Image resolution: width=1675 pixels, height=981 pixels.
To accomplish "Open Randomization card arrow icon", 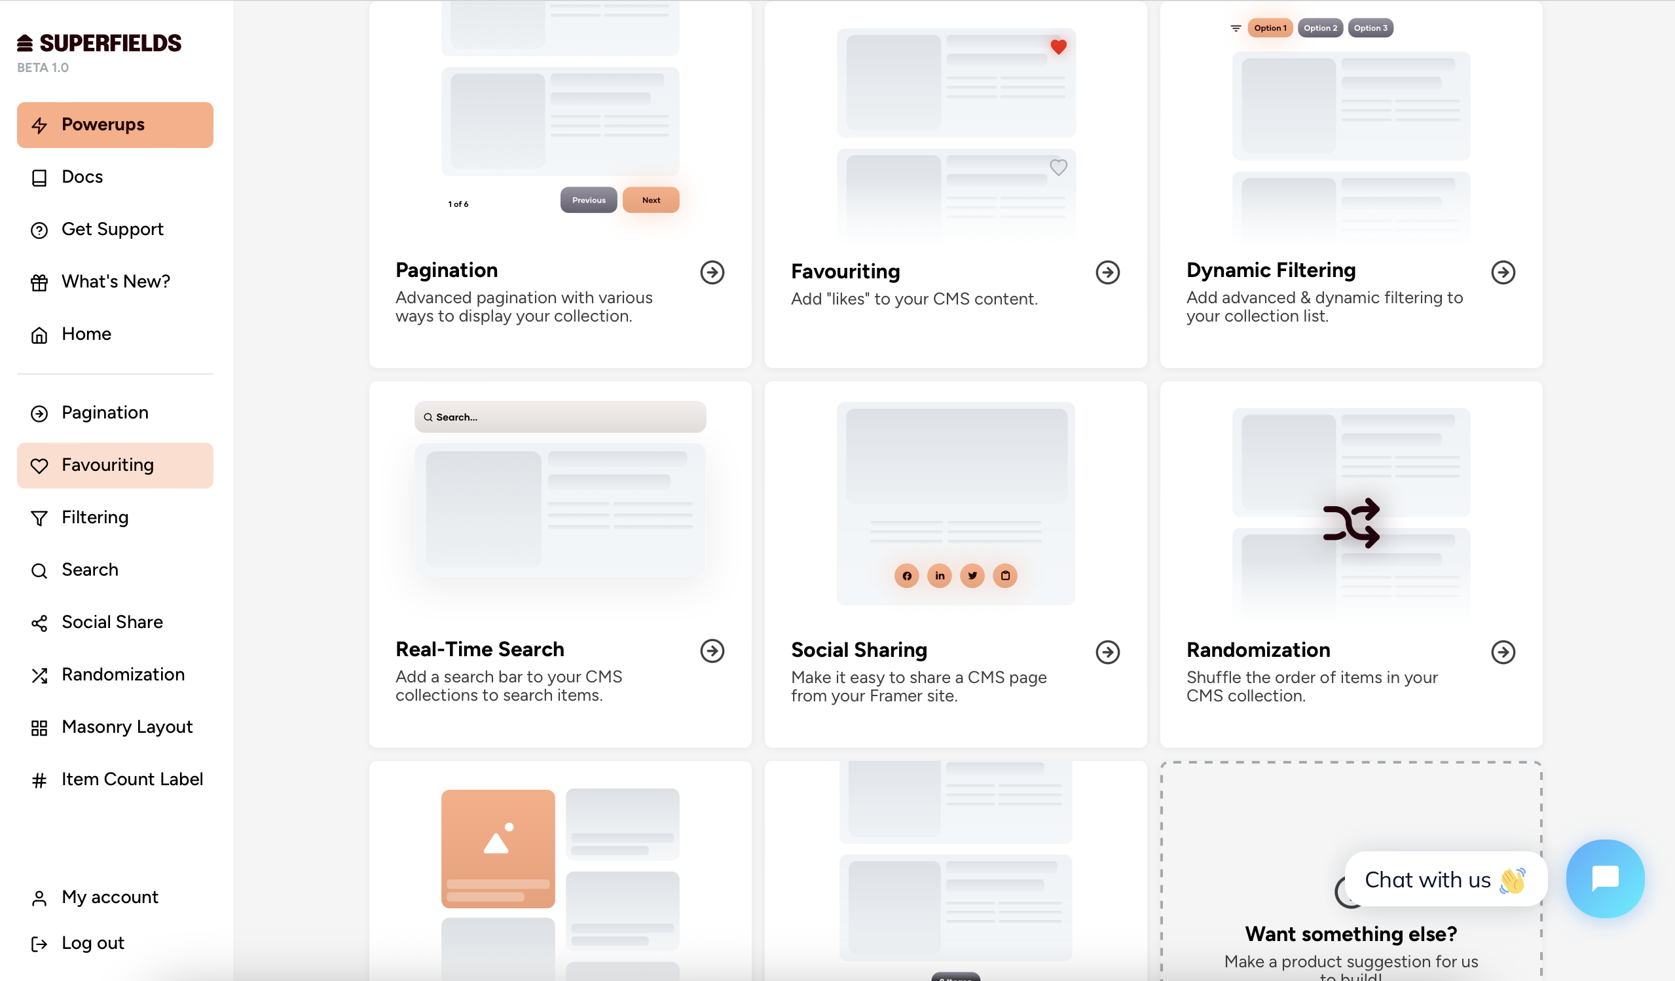I will coord(1503,653).
